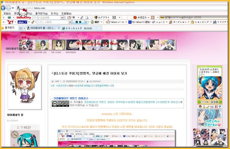Click the Creative Commons license badge icon

(x=60, y=104)
